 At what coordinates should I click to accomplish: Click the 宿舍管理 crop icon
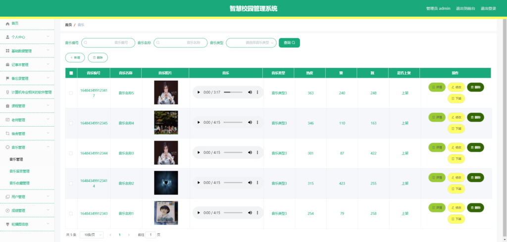[x=8, y=134]
